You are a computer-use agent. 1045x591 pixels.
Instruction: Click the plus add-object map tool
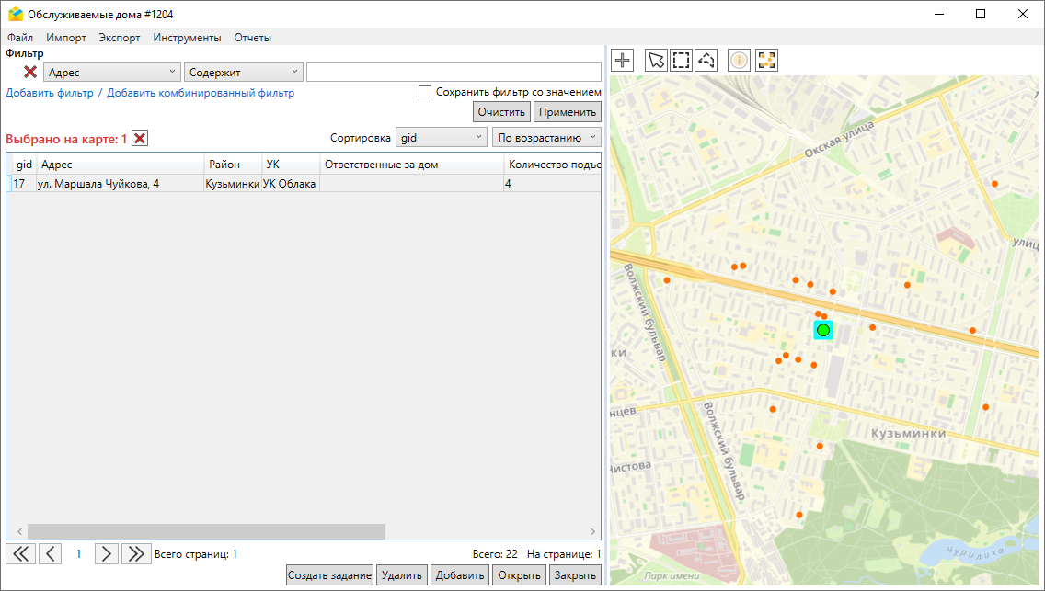coord(623,61)
